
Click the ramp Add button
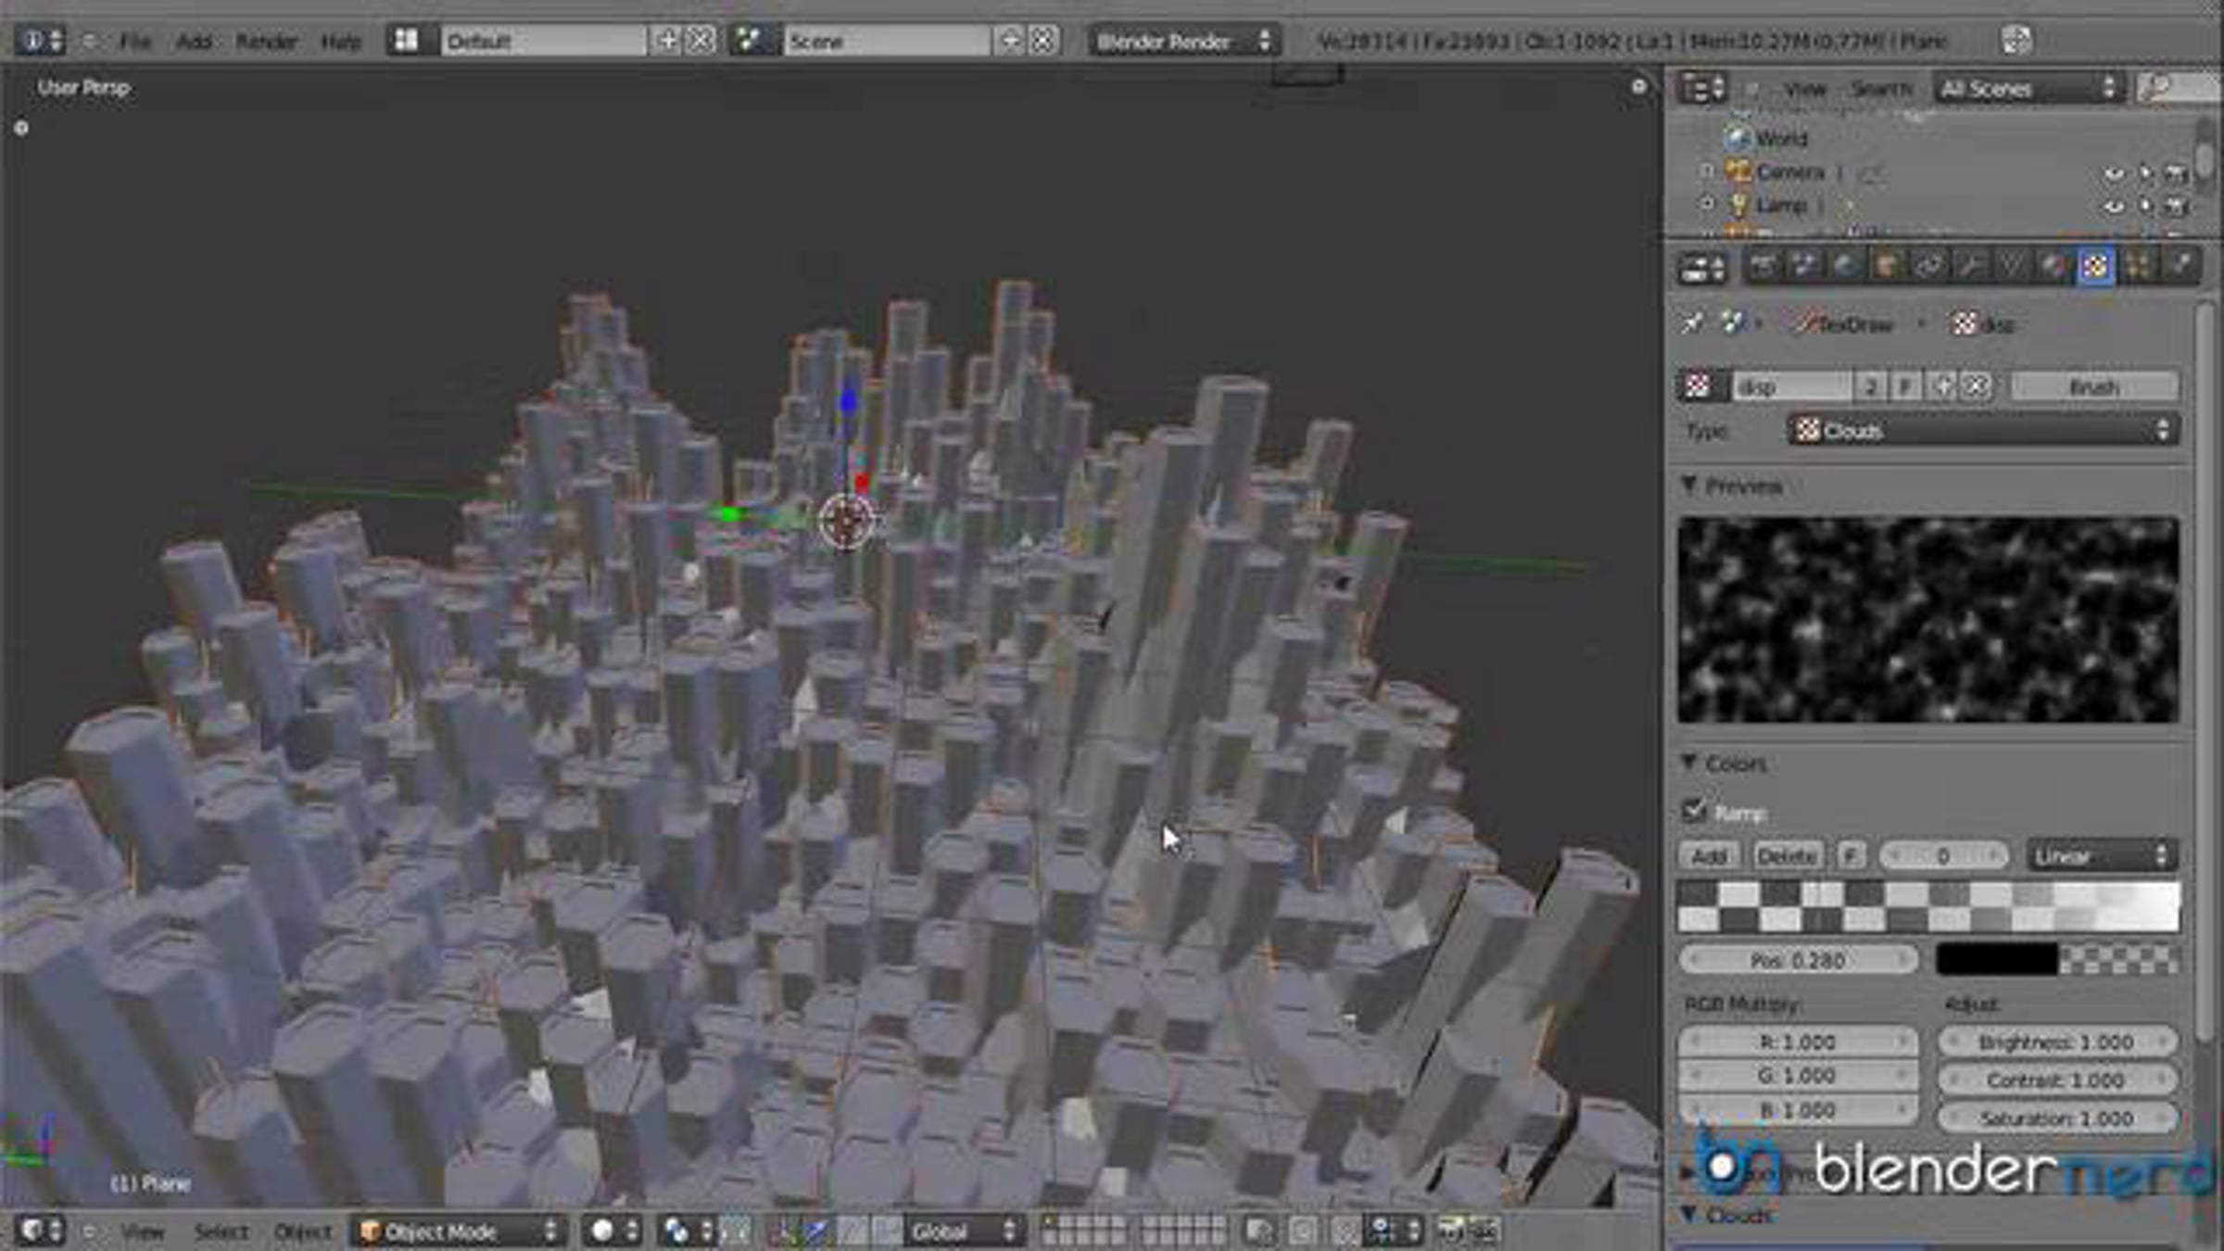coord(1708,855)
